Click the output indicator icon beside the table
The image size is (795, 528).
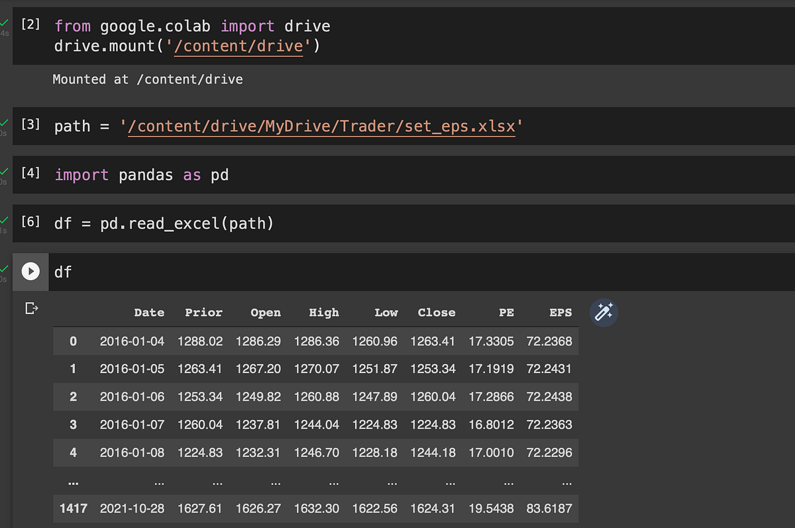(x=31, y=307)
